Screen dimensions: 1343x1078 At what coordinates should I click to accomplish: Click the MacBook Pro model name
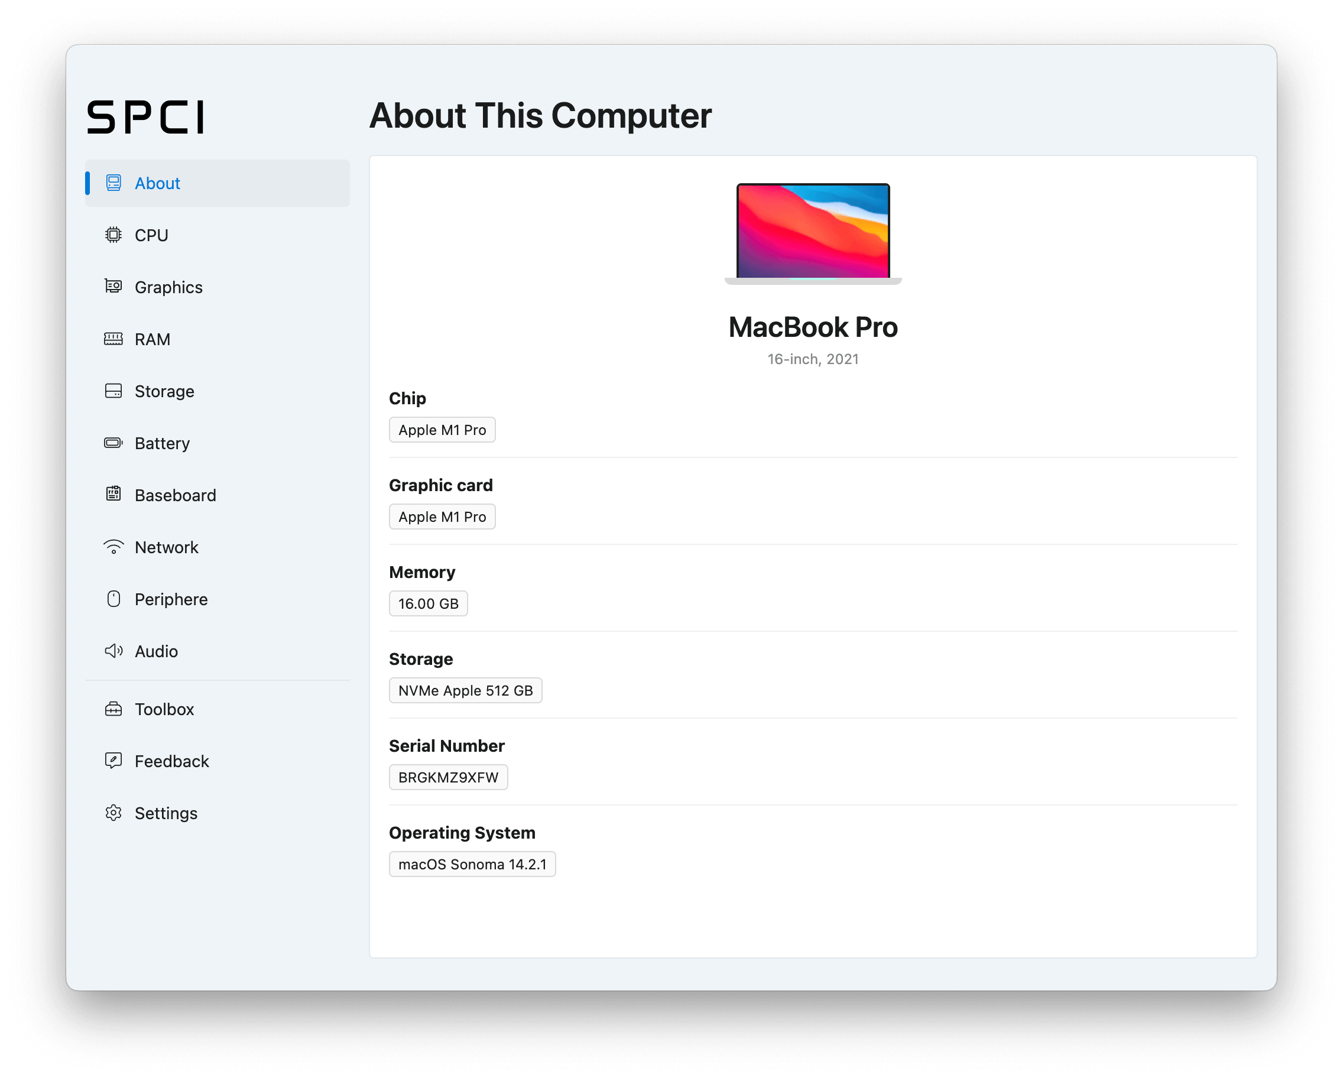click(813, 327)
